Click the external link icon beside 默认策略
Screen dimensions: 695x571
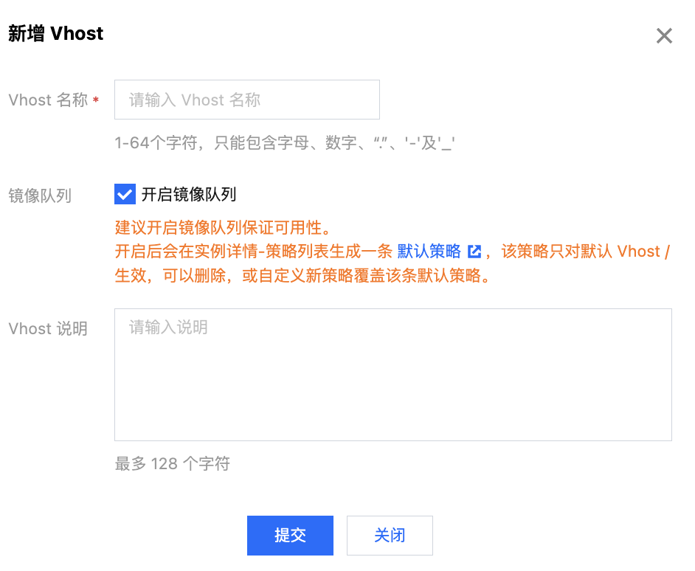coord(474,252)
